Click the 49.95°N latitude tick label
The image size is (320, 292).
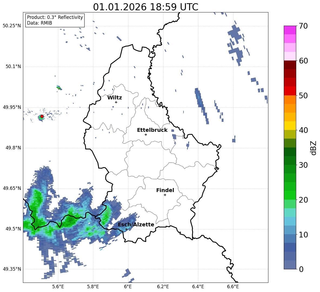tap(12, 107)
